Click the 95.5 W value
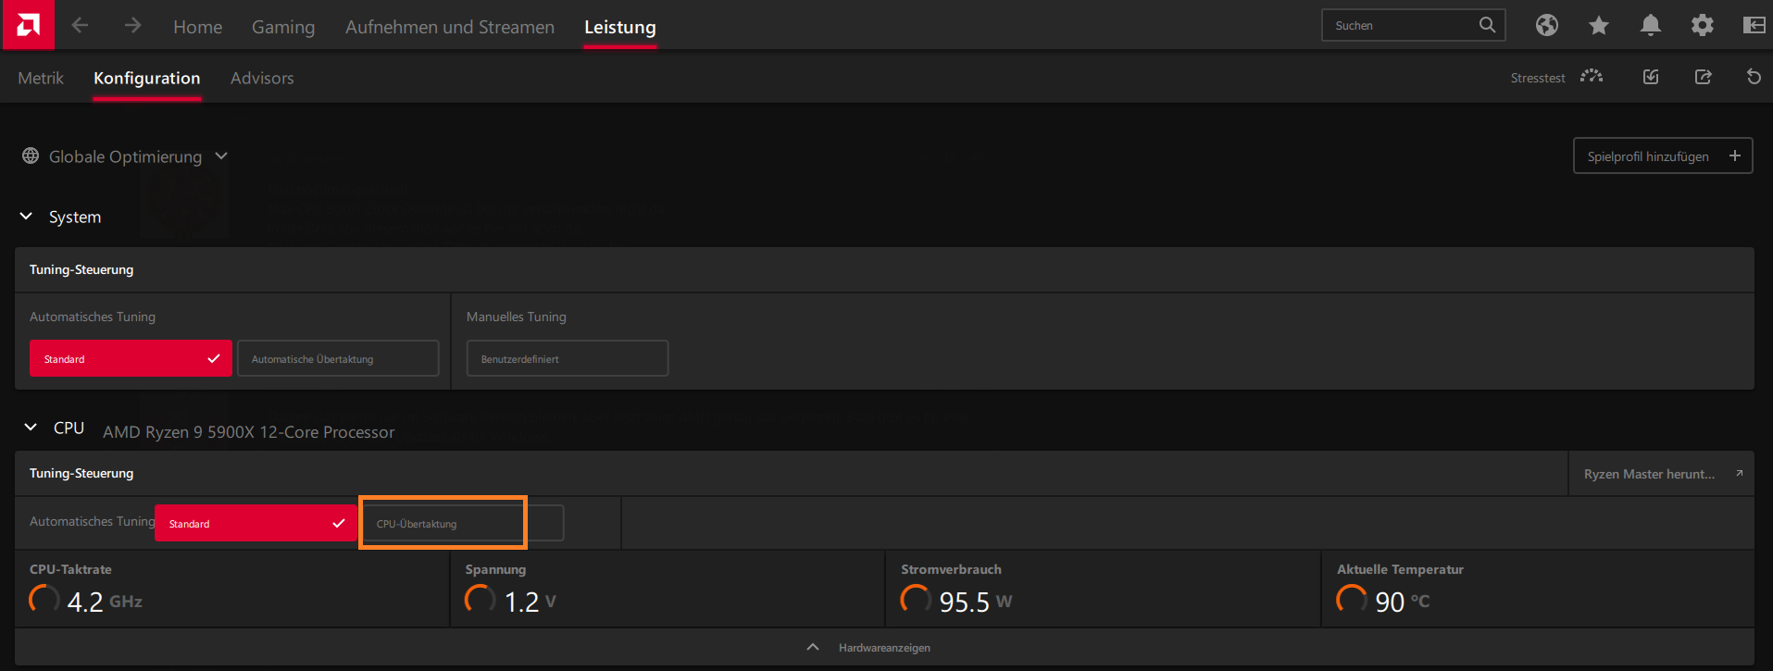Viewport: 1773px width, 671px height. click(975, 601)
